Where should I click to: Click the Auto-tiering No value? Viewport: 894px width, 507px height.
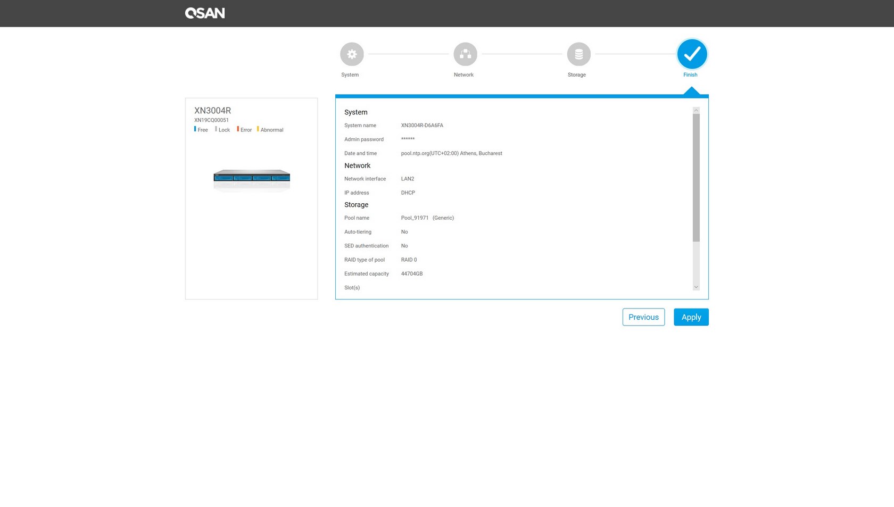click(x=404, y=232)
